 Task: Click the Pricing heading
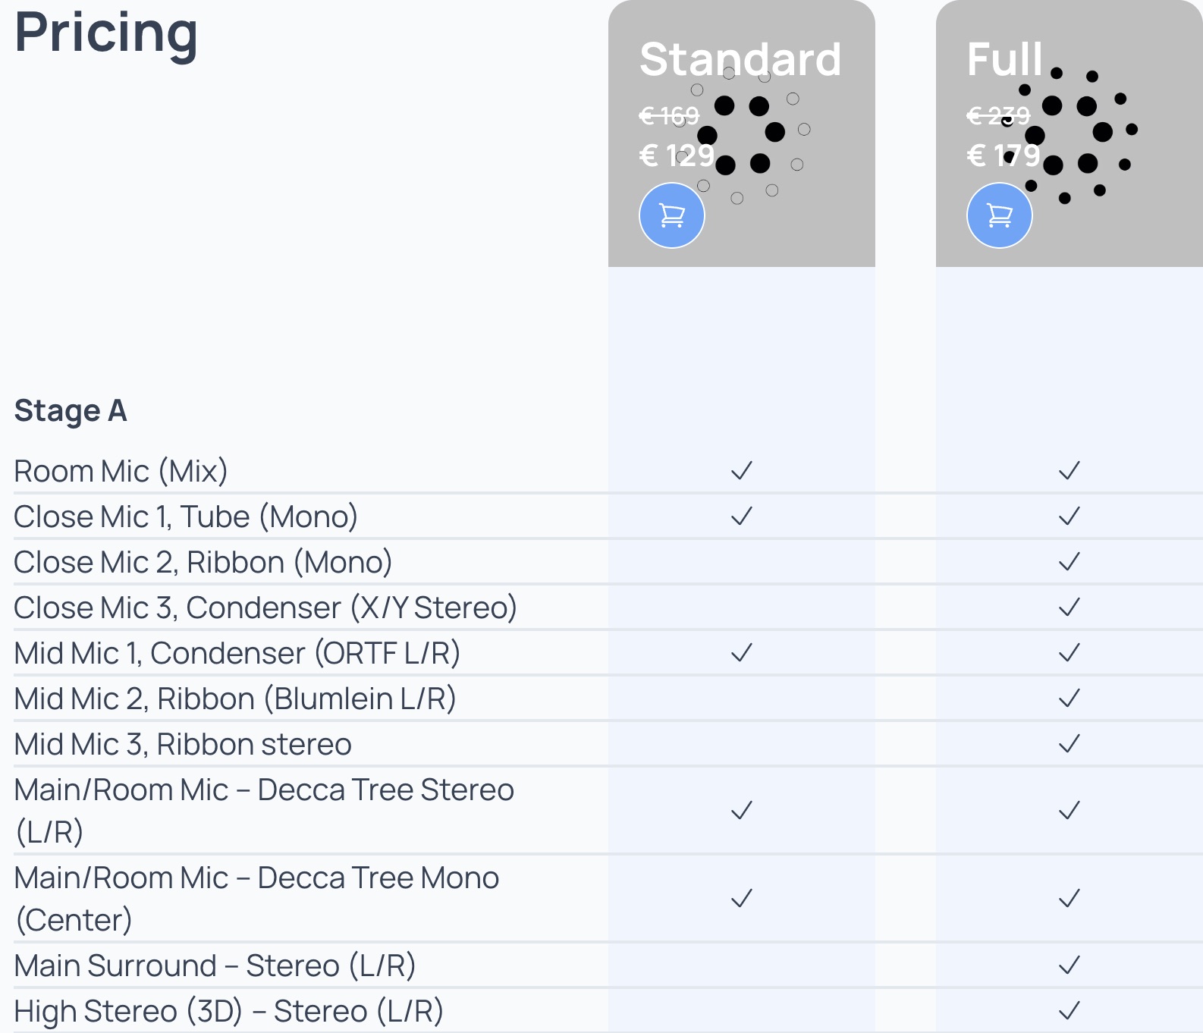pos(106,33)
